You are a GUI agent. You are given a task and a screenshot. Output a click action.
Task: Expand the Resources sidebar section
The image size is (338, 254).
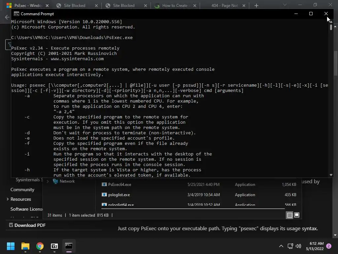8,199
